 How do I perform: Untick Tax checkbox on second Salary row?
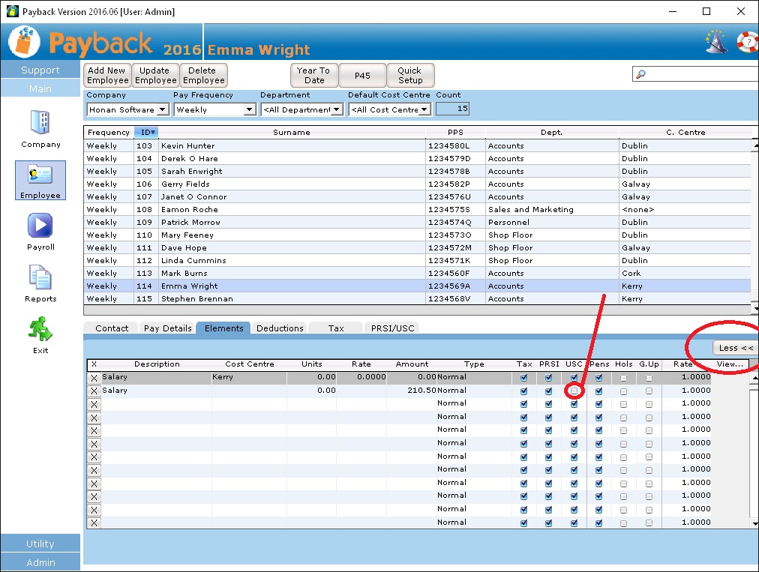pos(523,391)
